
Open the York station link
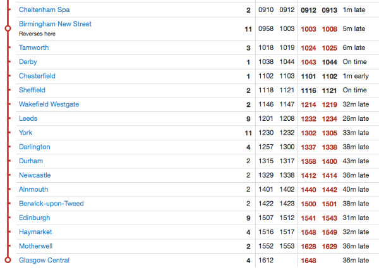(25, 133)
